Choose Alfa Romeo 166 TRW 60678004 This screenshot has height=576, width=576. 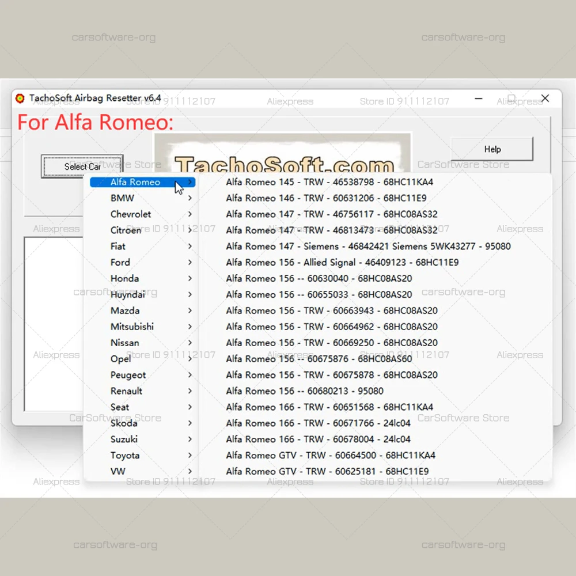[x=318, y=439]
